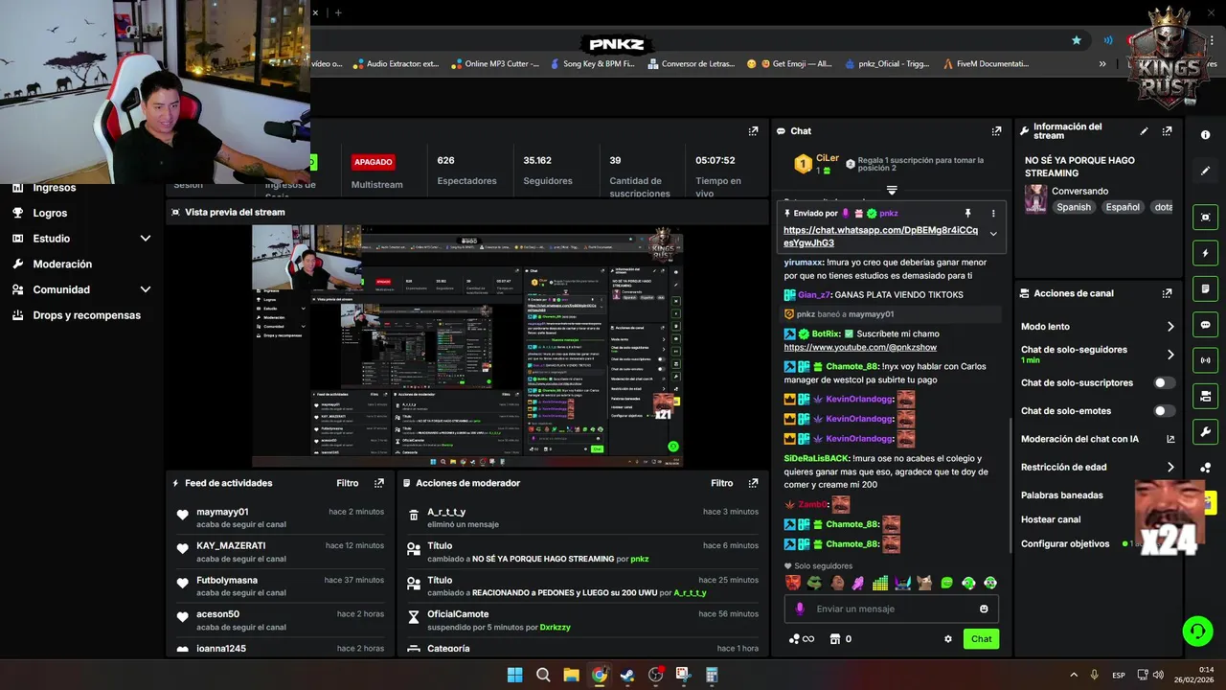
Task: Click the Enviar un mensaje input field
Action: [892, 609]
